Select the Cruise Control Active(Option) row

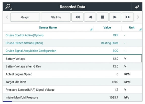(x=72, y=35)
